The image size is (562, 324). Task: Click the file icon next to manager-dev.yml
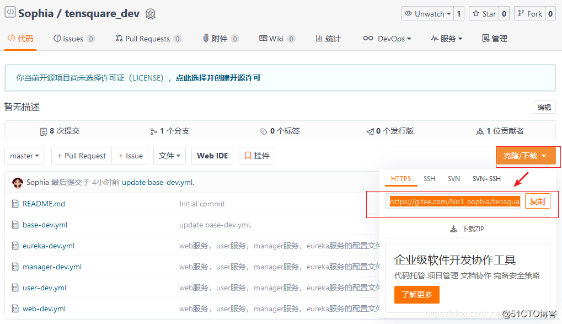(x=15, y=267)
